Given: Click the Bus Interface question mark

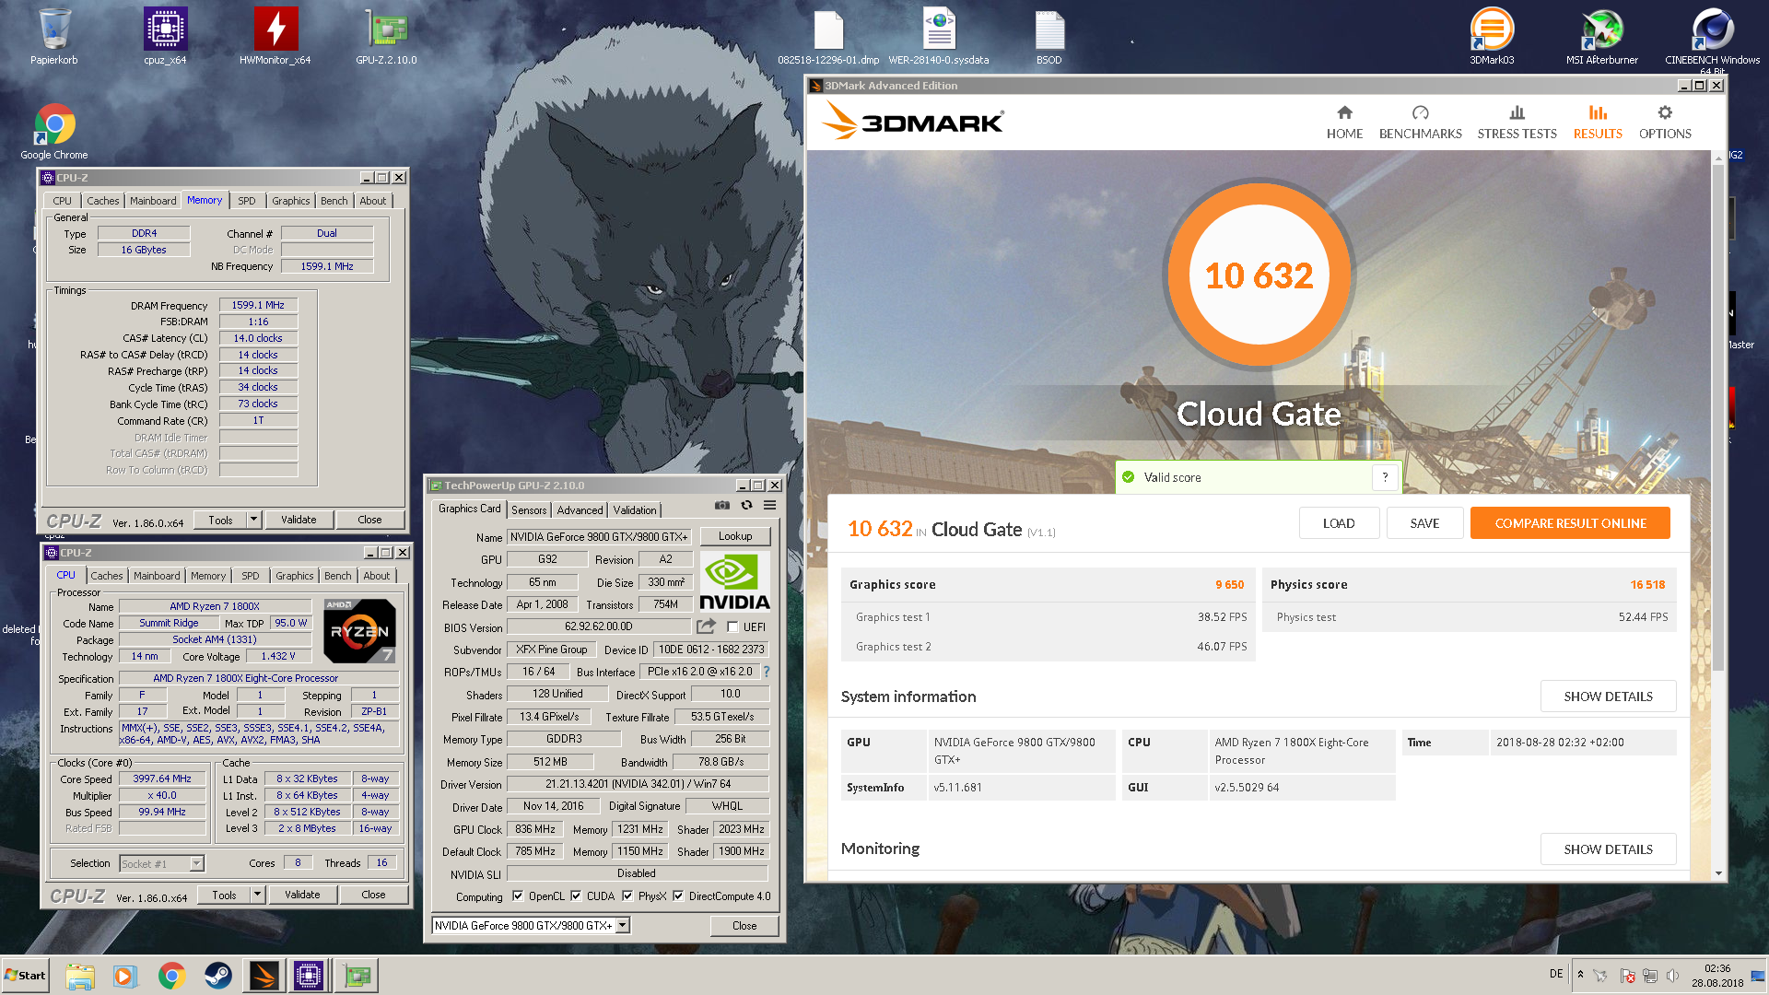Looking at the screenshot, I should pos(767,672).
